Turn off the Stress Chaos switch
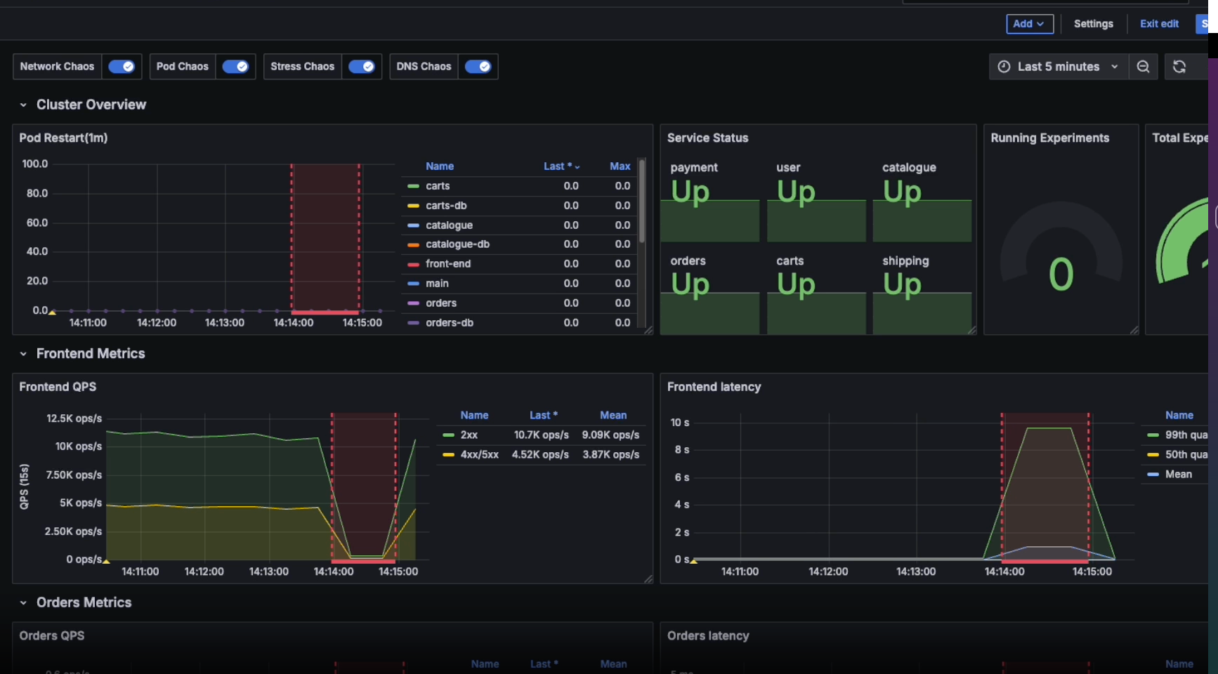This screenshot has width=1218, height=674. [x=362, y=67]
